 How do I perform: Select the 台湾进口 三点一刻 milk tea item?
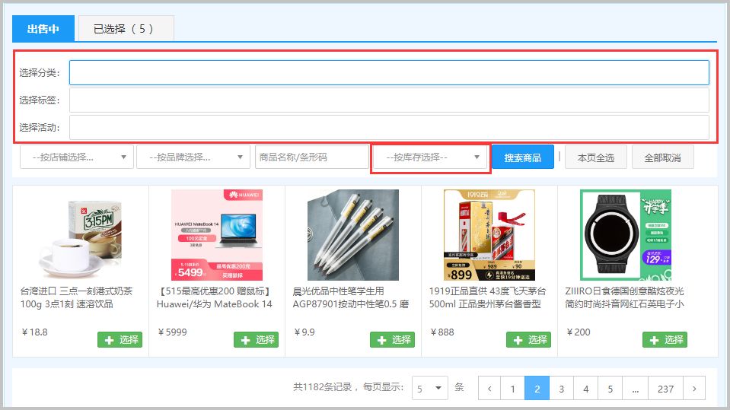pos(120,340)
